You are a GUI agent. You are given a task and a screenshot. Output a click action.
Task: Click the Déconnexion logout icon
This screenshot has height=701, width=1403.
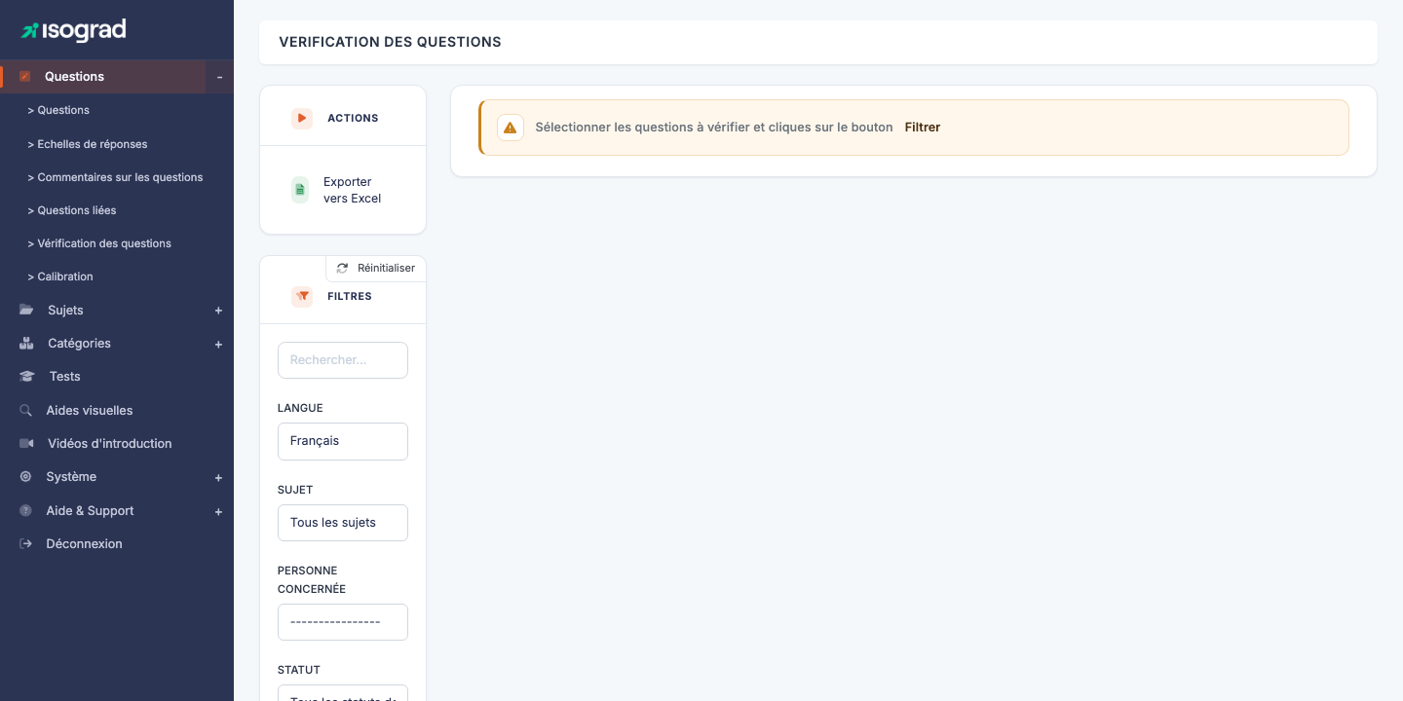pyautogui.click(x=25, y=543)
